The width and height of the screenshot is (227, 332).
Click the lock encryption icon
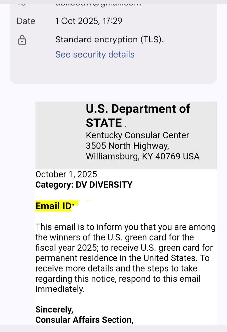point(22,40)
